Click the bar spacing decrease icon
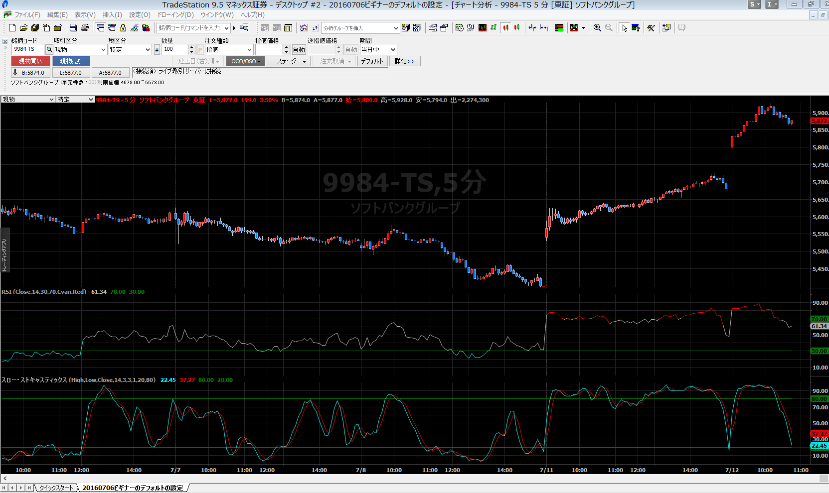This screenshot has width=829, height=493. [x=532, y=28]
